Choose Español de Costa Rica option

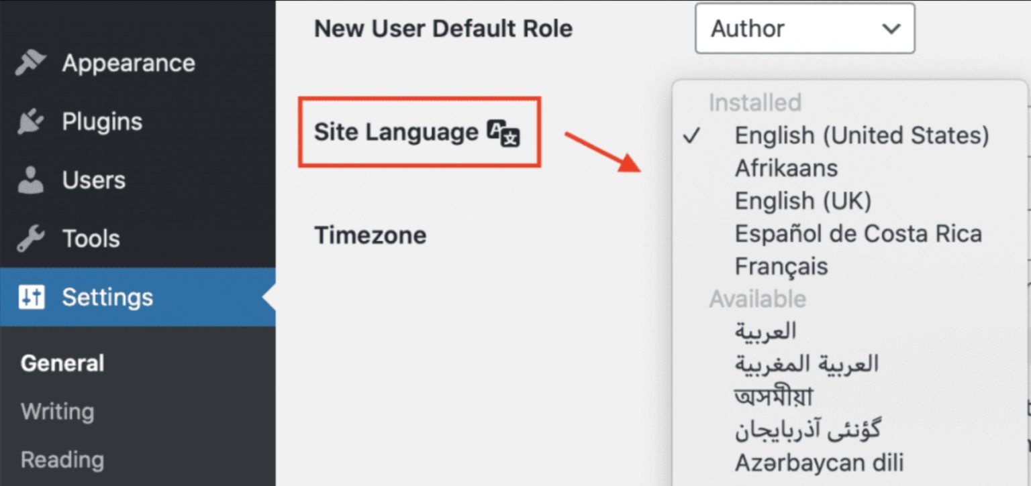pyautogui.click(x=859, y=233)
